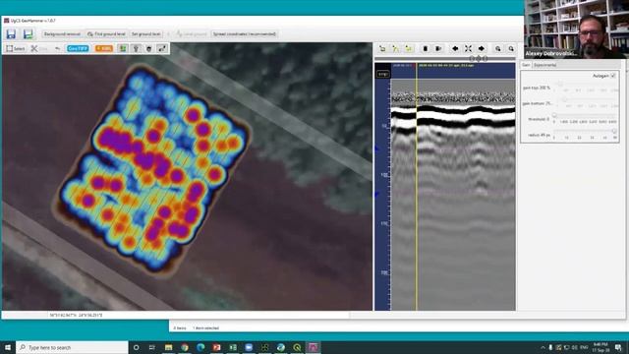
Task: Click the zoom in magnifier icon
Action: 498,48
